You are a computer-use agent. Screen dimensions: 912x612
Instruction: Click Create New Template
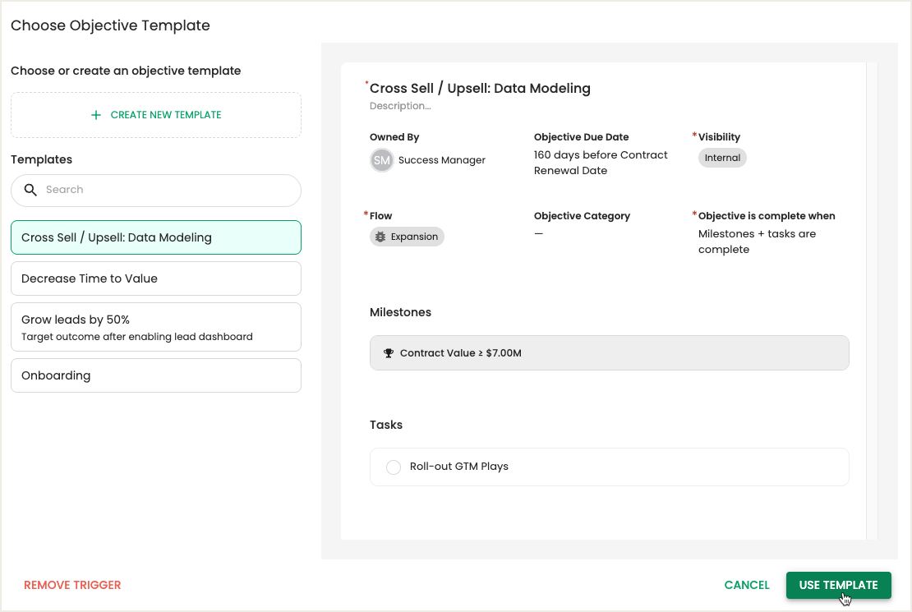[156, 115]
